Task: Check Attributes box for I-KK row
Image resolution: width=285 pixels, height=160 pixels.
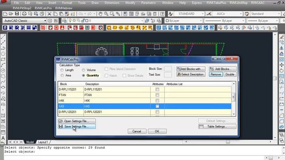Action: [x=157, y=100]
